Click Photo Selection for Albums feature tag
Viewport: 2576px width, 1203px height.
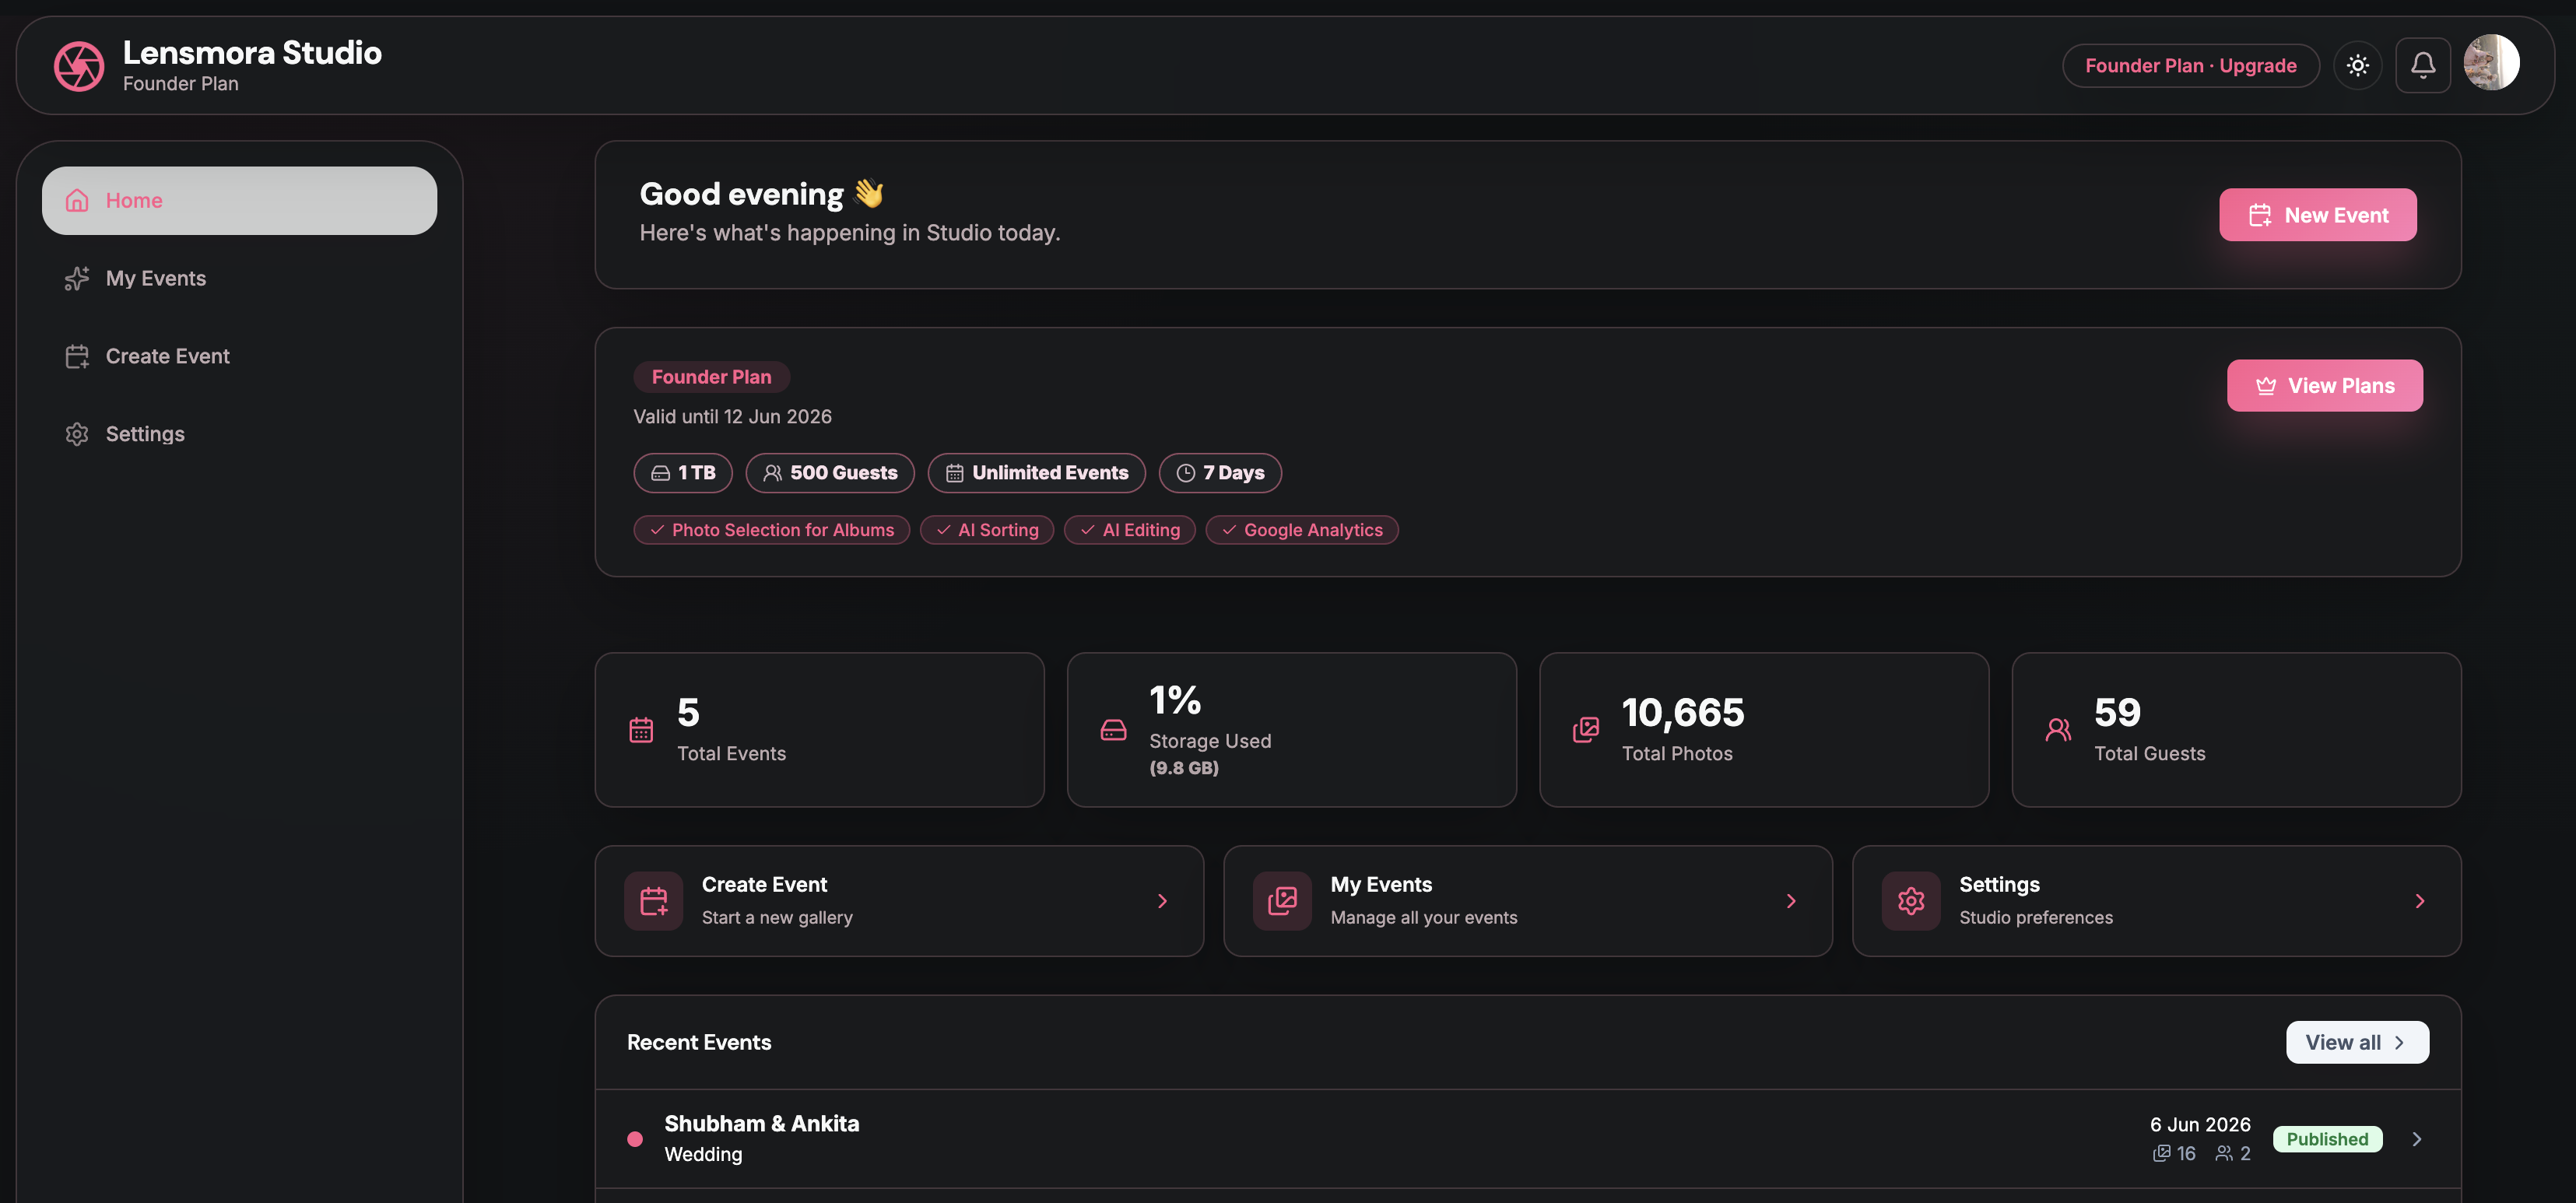pyautogui.click(x=771, y=530)
